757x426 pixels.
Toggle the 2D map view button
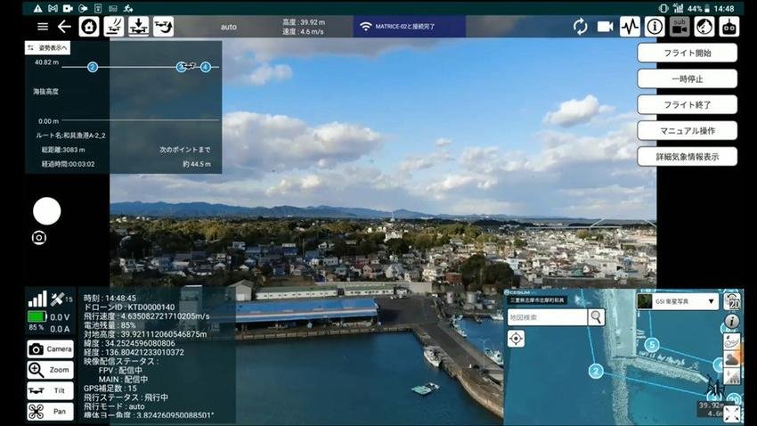coord(732,300)
